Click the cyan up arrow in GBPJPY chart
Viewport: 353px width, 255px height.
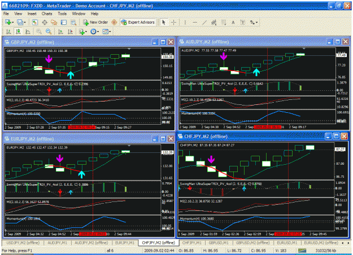pyautogui.click(x=71, y=75)
